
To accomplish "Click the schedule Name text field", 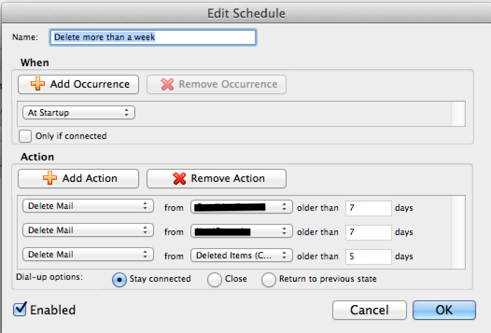I will [153, 37].
